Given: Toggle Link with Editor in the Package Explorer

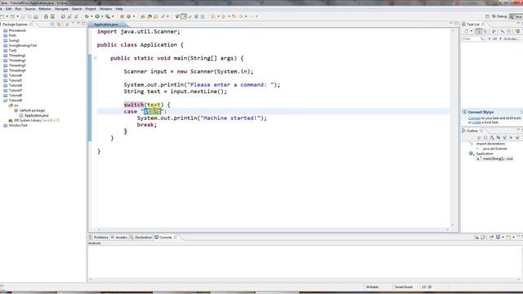Looking at the screenshot, I should tap(59, 24).
